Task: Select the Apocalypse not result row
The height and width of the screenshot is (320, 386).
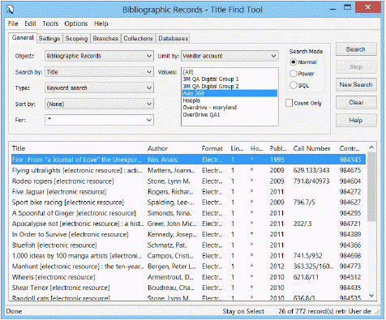Action: click(x=188, y=224)
